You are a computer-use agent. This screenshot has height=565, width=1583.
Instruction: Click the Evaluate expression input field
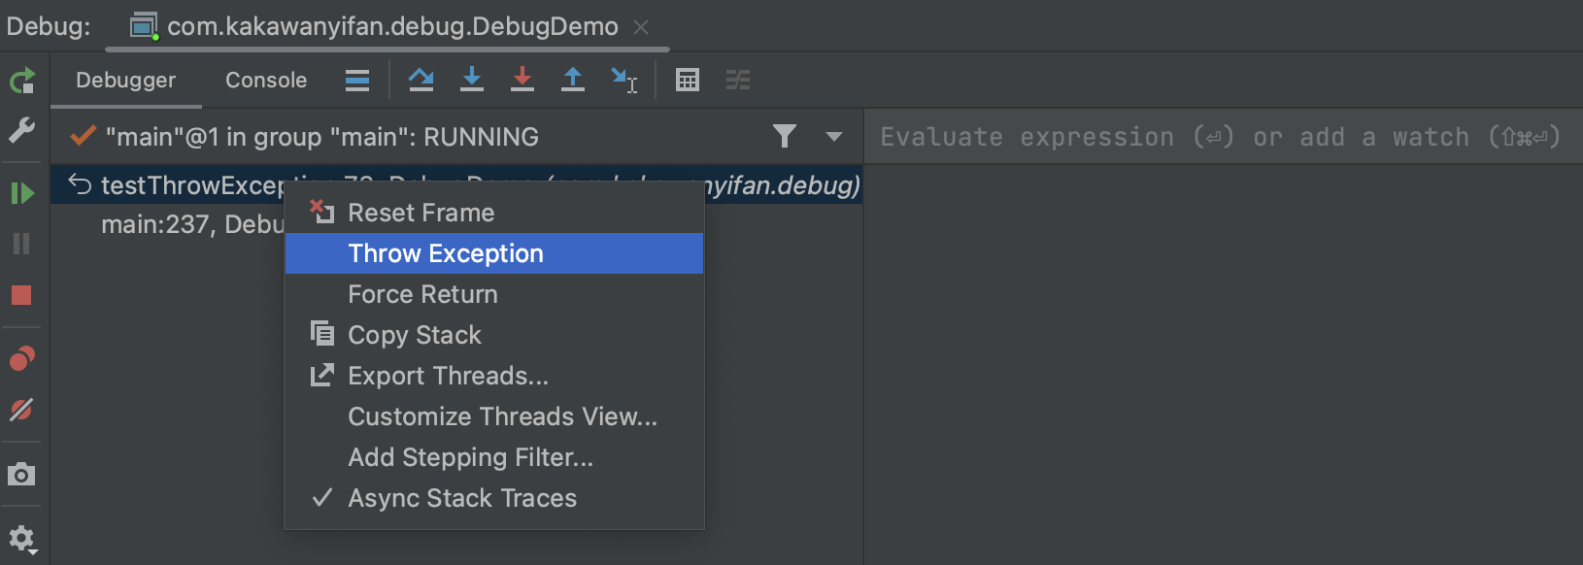pos(1220,137)
